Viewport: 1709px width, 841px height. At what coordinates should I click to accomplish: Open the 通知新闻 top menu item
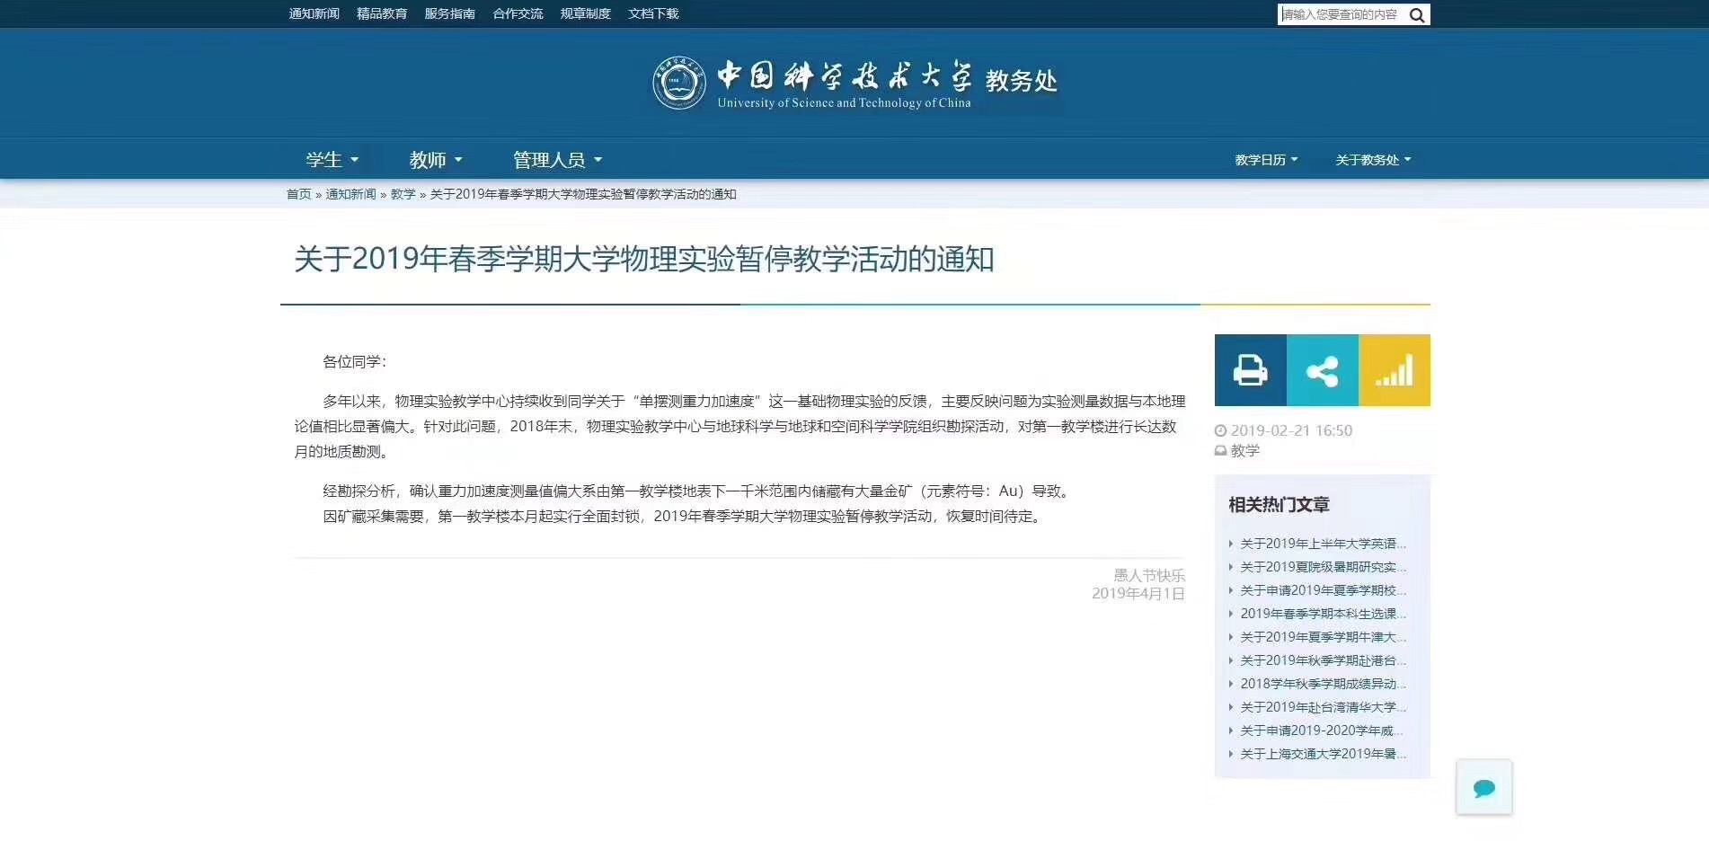point(314,13)
